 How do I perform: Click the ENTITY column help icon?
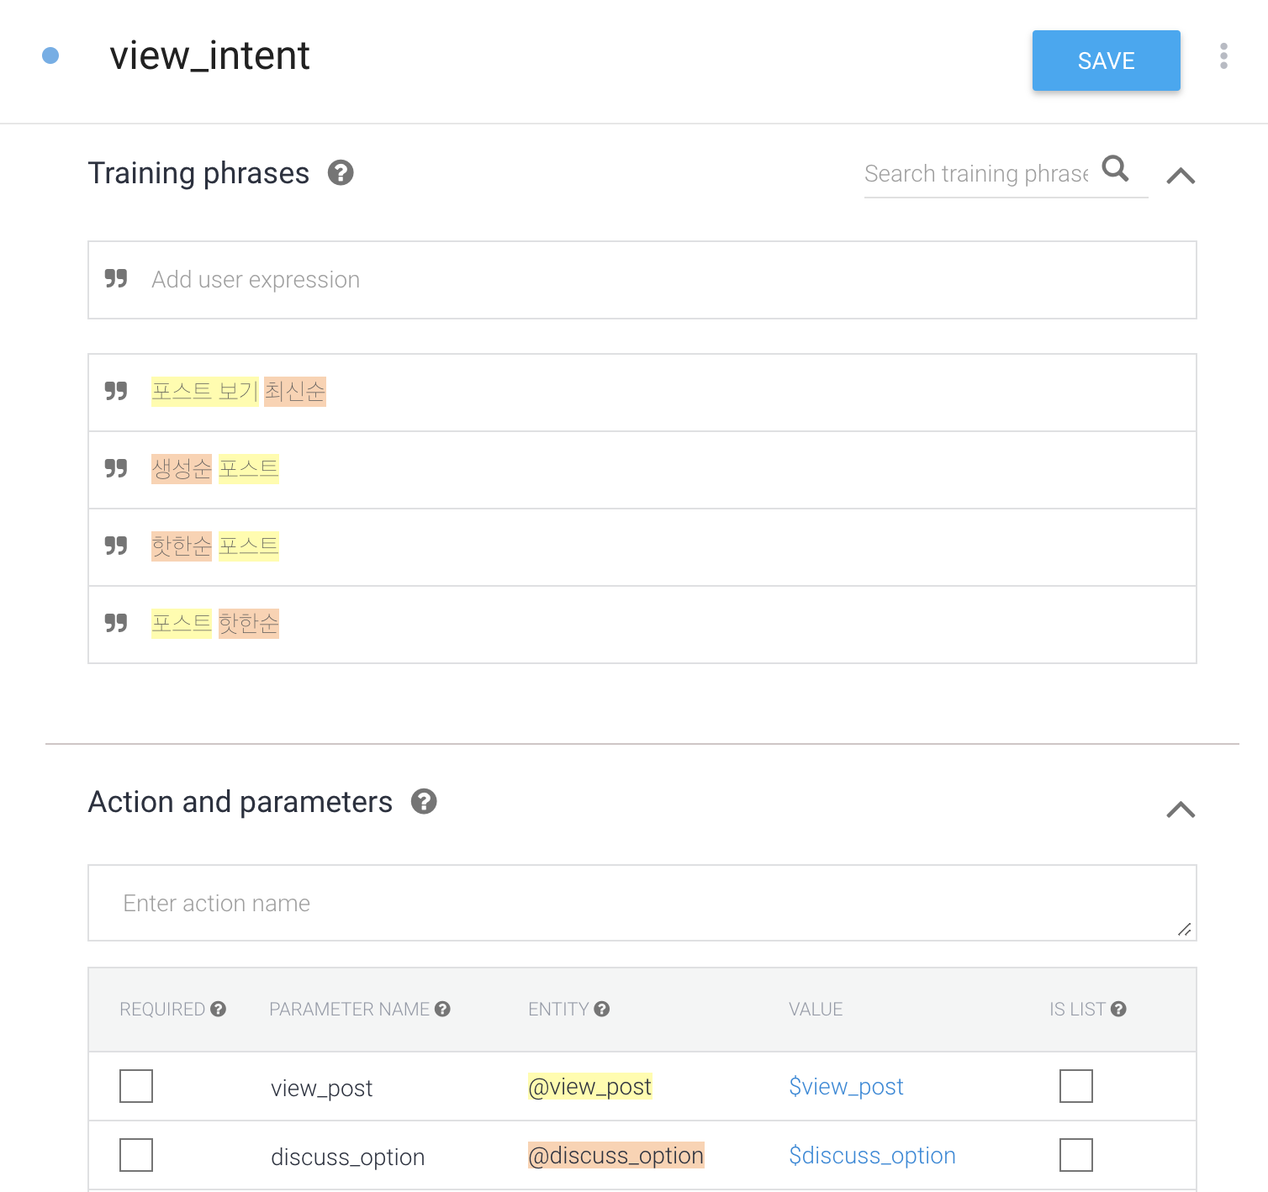pos(602,1009)
